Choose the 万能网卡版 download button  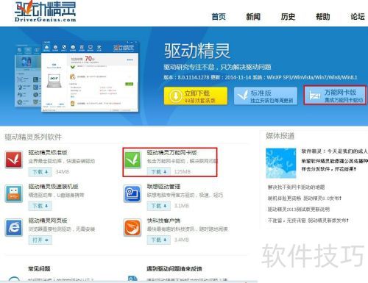coord(335,96)
